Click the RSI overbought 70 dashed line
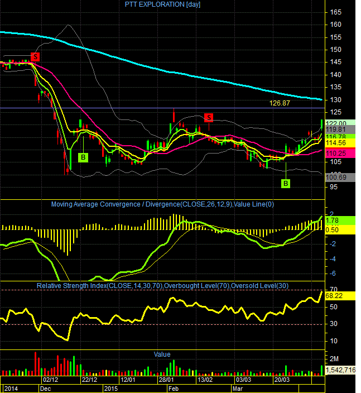The height and width of the screenshot is (393, 361). (x=162, y=290)
